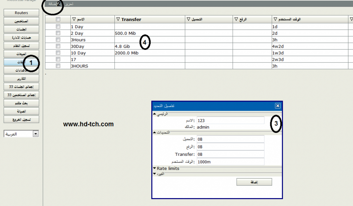The width and height of the screenshot is (353, 206).
Task: Click the sort triangle beside الاسم column
Action: pos(74,20)
